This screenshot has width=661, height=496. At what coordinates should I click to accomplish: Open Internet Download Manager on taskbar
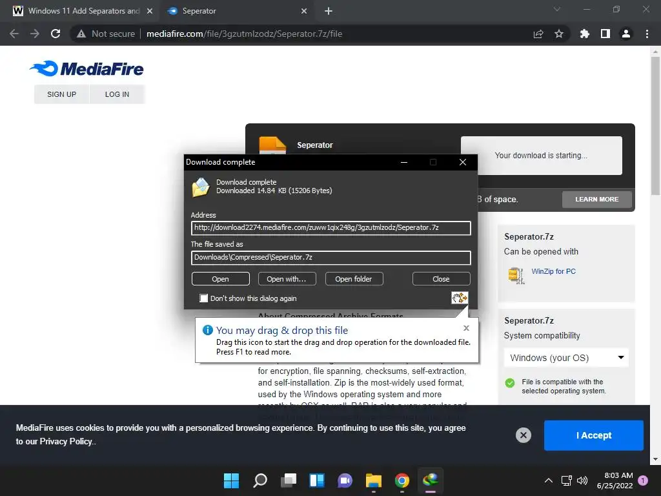[431, 480]
